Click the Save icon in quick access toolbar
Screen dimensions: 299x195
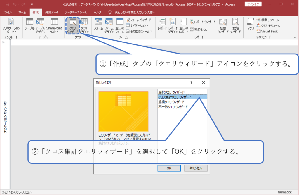pos(7,4)
